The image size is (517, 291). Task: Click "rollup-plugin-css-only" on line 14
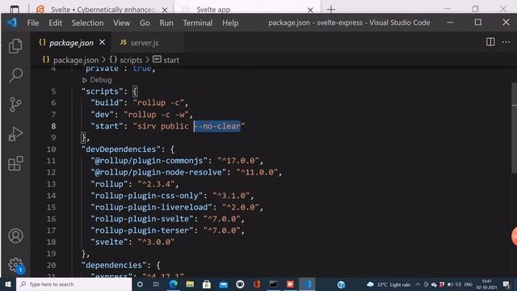click(x=146, y=196)
